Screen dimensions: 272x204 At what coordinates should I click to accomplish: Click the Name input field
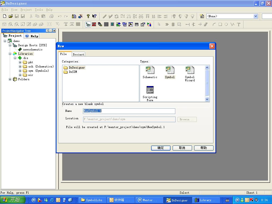[x=129, y=111]
